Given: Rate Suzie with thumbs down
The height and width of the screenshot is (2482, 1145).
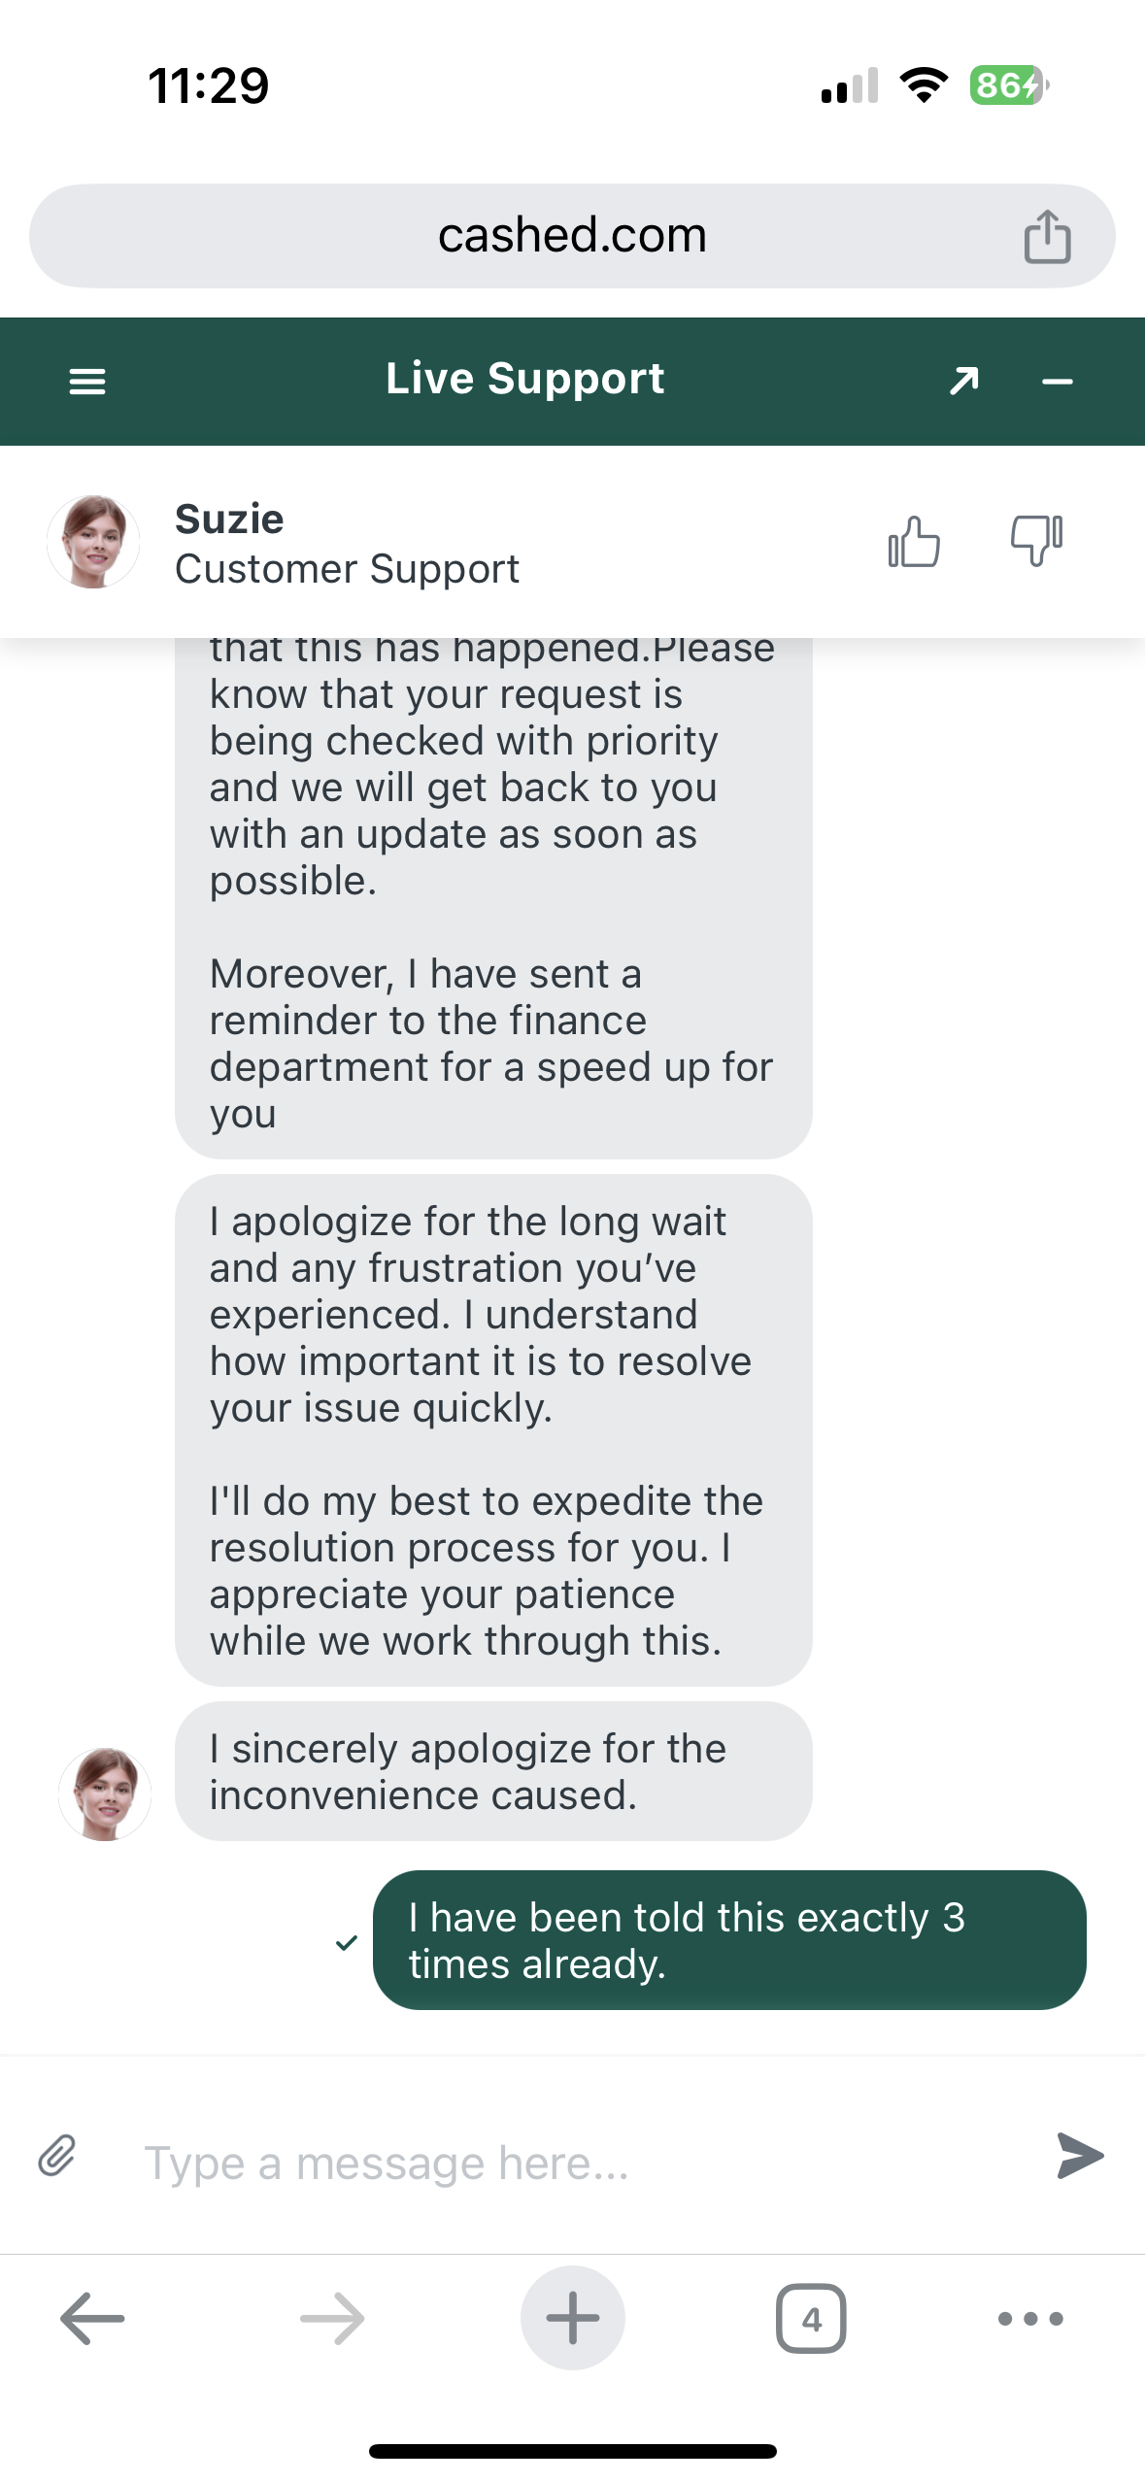Looking at the screenshot, I should (1036, 541).
